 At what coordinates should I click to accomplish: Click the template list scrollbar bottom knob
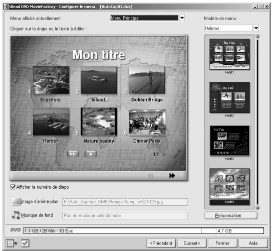pyautogui.click(x=257, y=207)
